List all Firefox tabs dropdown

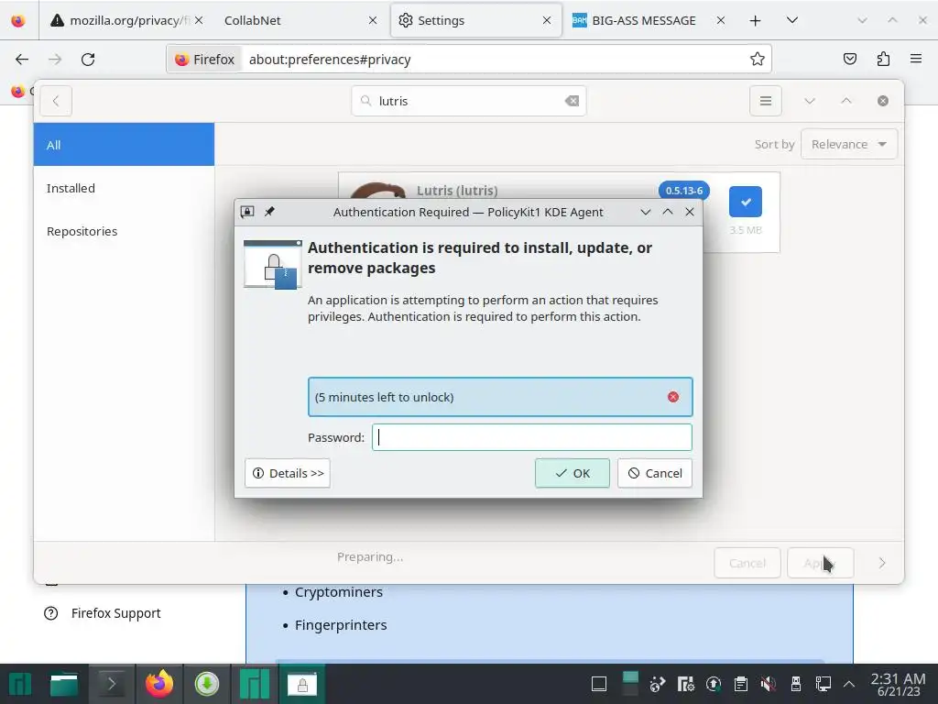(792, 20)
